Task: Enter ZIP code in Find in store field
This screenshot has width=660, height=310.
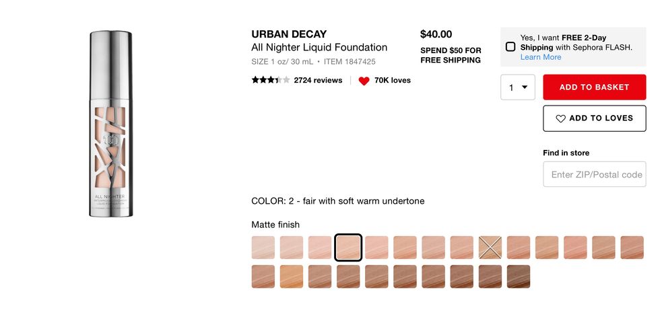Action: coord(594,174)
